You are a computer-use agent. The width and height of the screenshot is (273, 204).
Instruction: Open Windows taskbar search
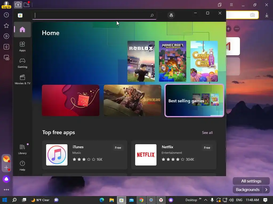14,200
